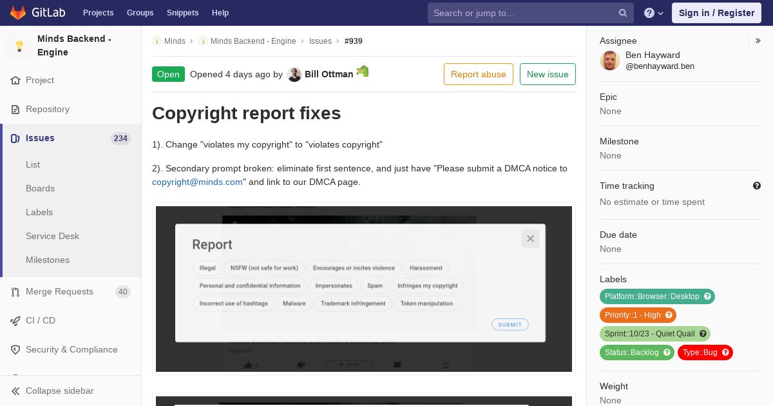Click help icon on Type::Bug label
This screenshot has height=406, width=773.
point(725,353)
